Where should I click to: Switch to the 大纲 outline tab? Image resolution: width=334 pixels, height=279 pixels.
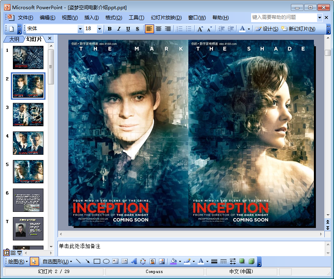[x=14, y=39]
